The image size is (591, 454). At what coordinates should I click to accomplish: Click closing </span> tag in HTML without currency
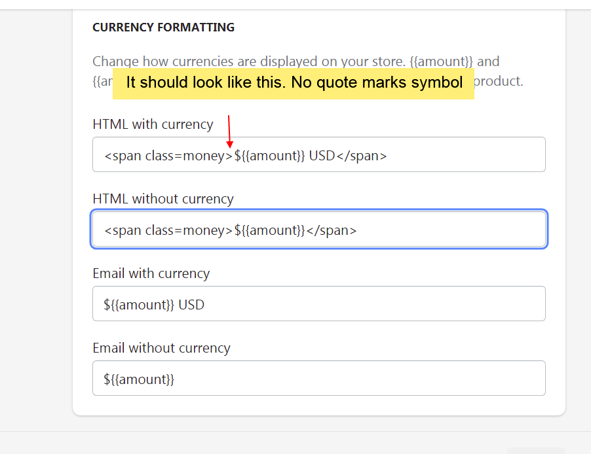click(331, 230)
